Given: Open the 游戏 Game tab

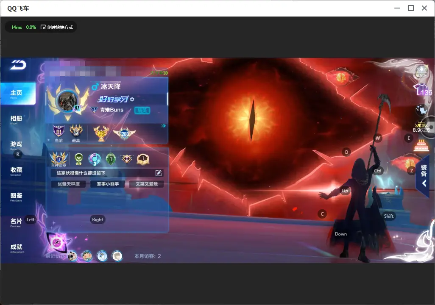Looking at the screenshot, I should click(x=16, y=145).
